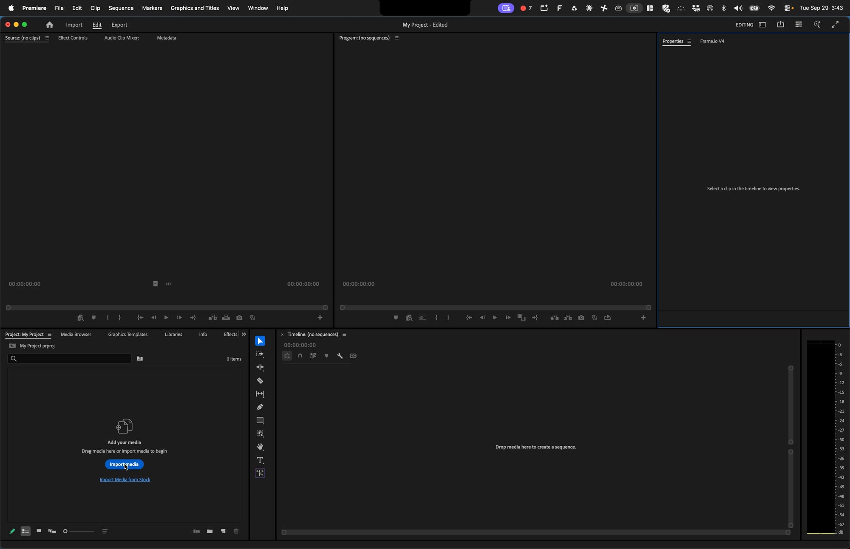Open Import Media from Stock link
This screenshot has width=850, height=549.
tap(125, 480)
